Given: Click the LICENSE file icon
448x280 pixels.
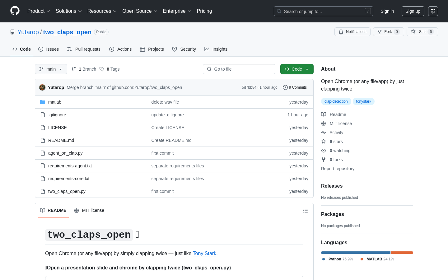Looking at the screenshot, I should pyautogui.click(x=43, y=128).
